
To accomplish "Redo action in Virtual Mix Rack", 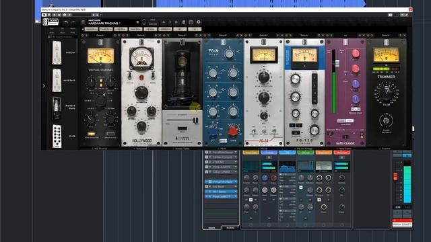I will pos(73,22).
